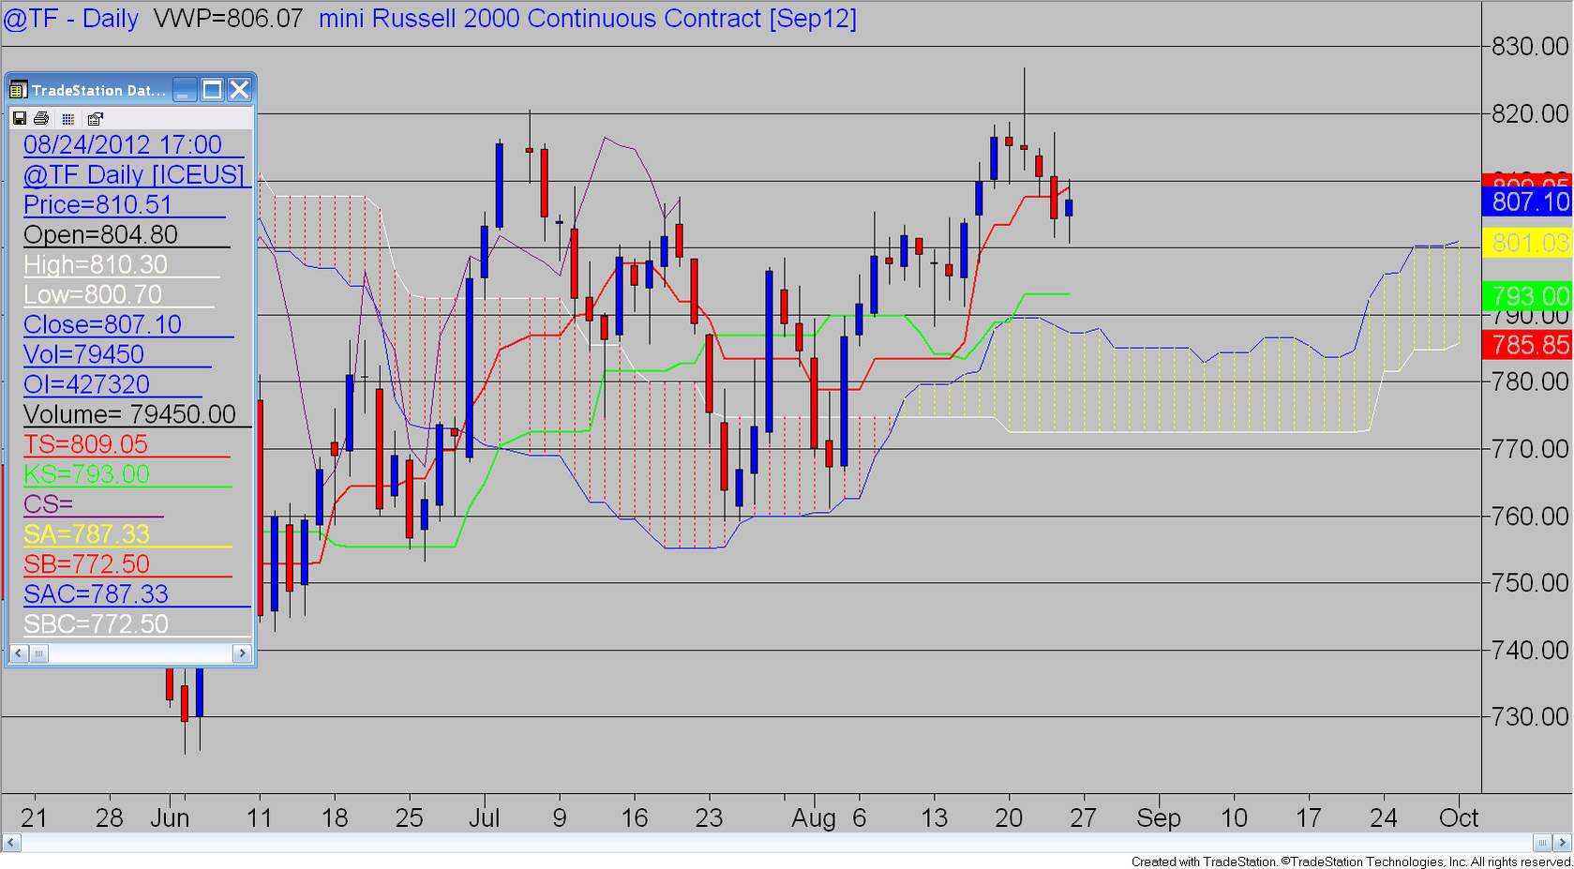Click the yellow 'SA=787.33' row
This screenshot has height=869, width=1574.
pos(87,534)
